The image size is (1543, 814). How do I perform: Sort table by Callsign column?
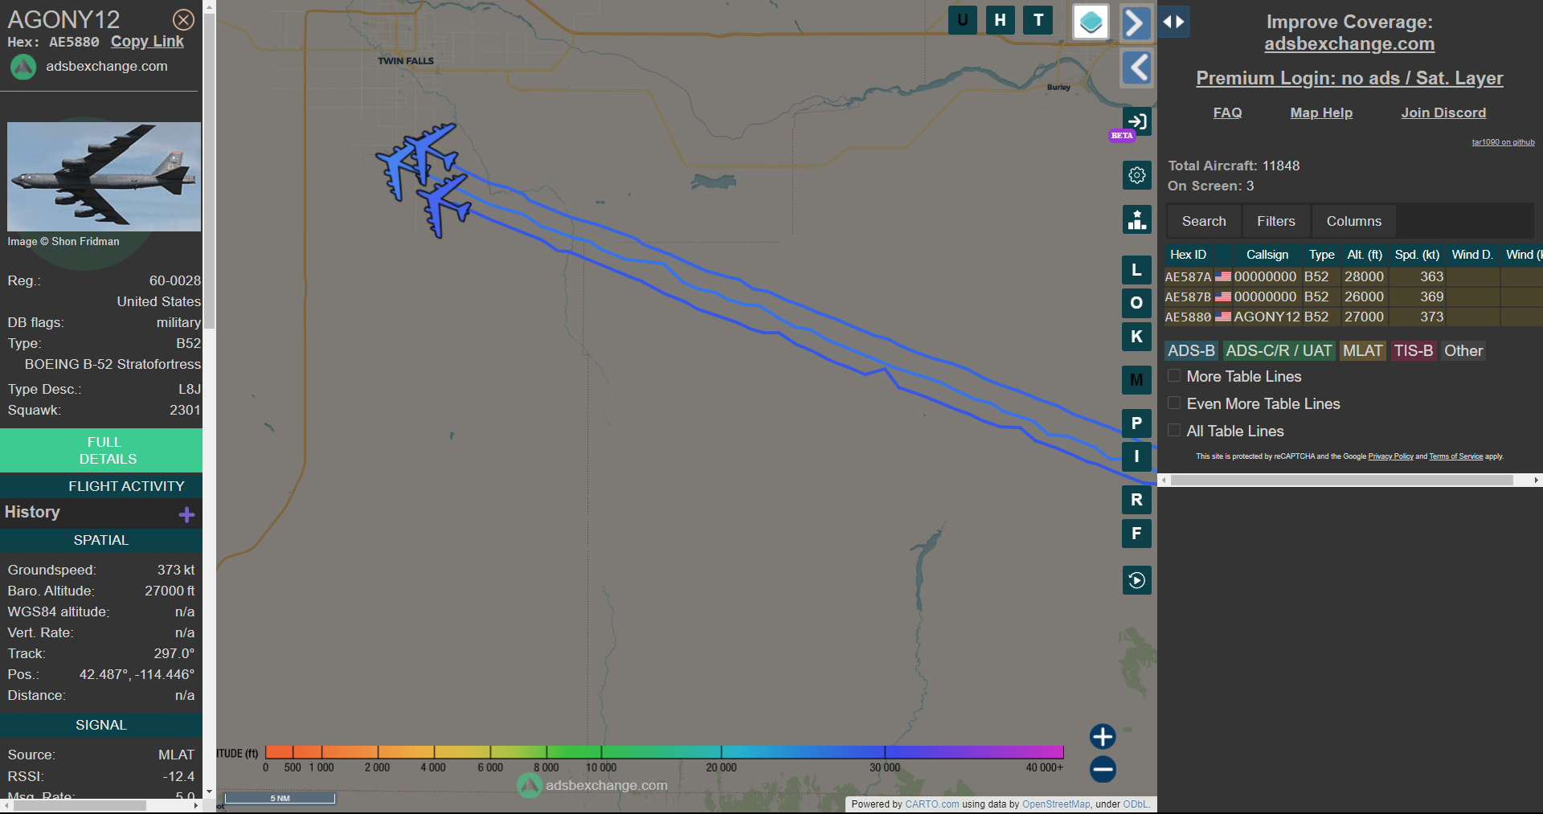[1267, 255]
